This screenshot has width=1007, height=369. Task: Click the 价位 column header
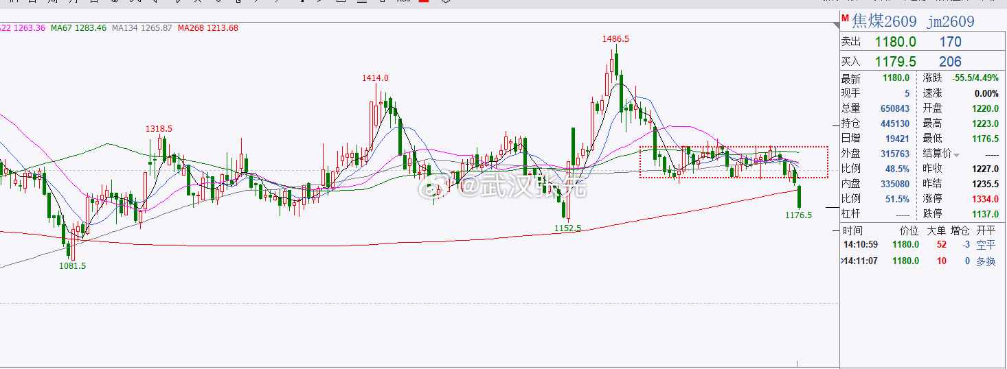909,231
